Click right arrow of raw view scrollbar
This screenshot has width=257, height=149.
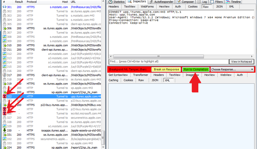(252, 56)
